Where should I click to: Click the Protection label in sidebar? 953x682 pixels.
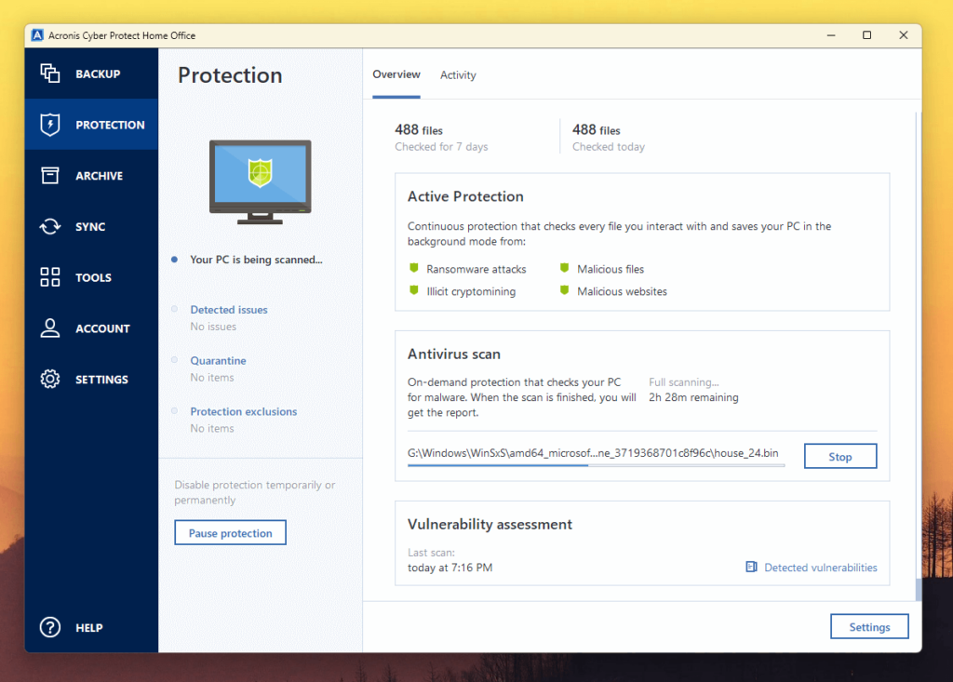110,126
